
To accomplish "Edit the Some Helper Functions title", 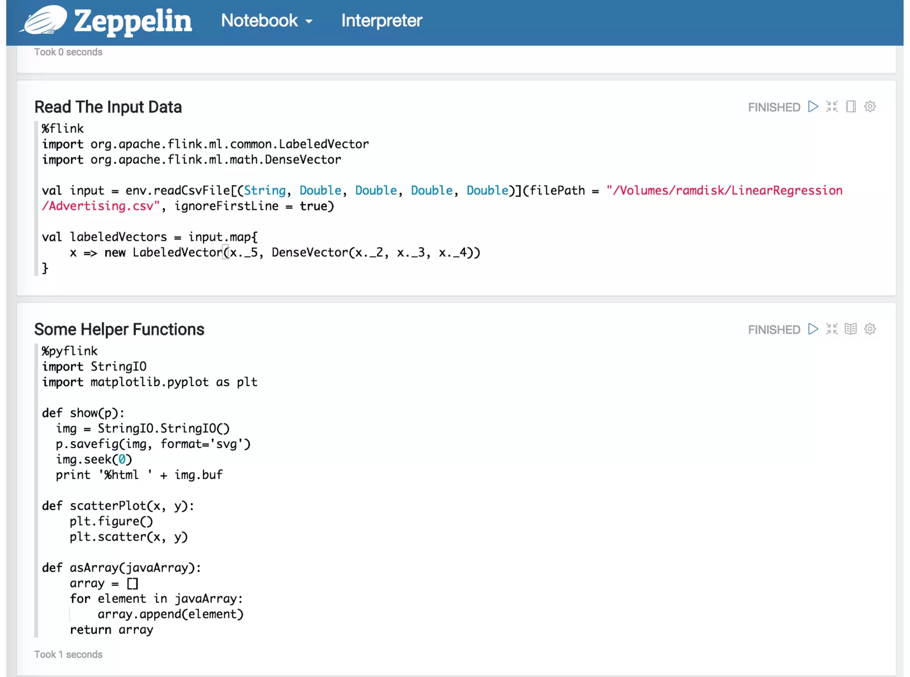I will coord(119,330).
